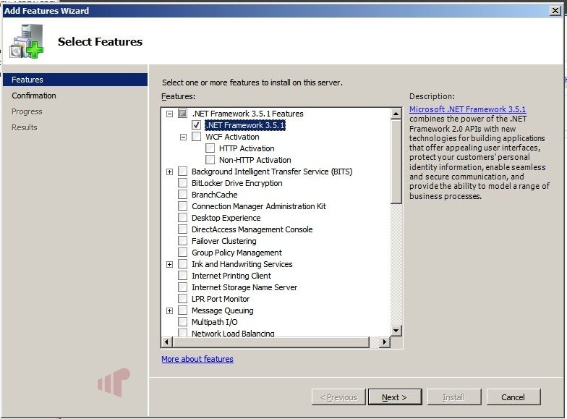Select the HTTP Activation label
The height and width of the screenshot is (419, 567).
[x=247, y=148]
